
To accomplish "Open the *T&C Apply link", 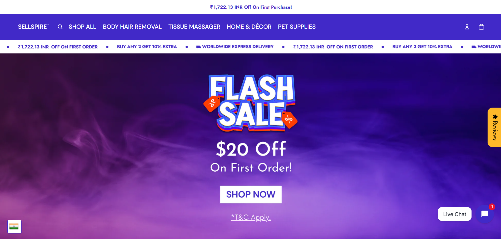I will [251, 217].
